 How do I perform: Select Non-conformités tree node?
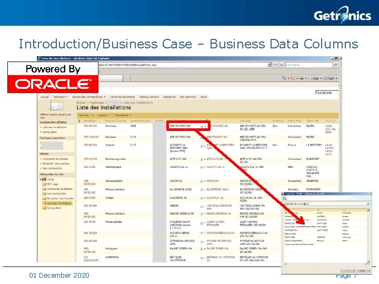tap(56, 194)
